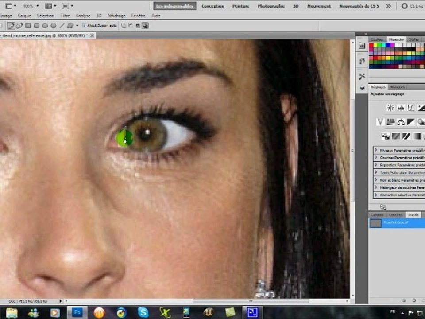Viewport: 425px width, 319px height.
Task: Show more workspaces double-arrow
Action: pyautogui.click(x=388, y=6)
